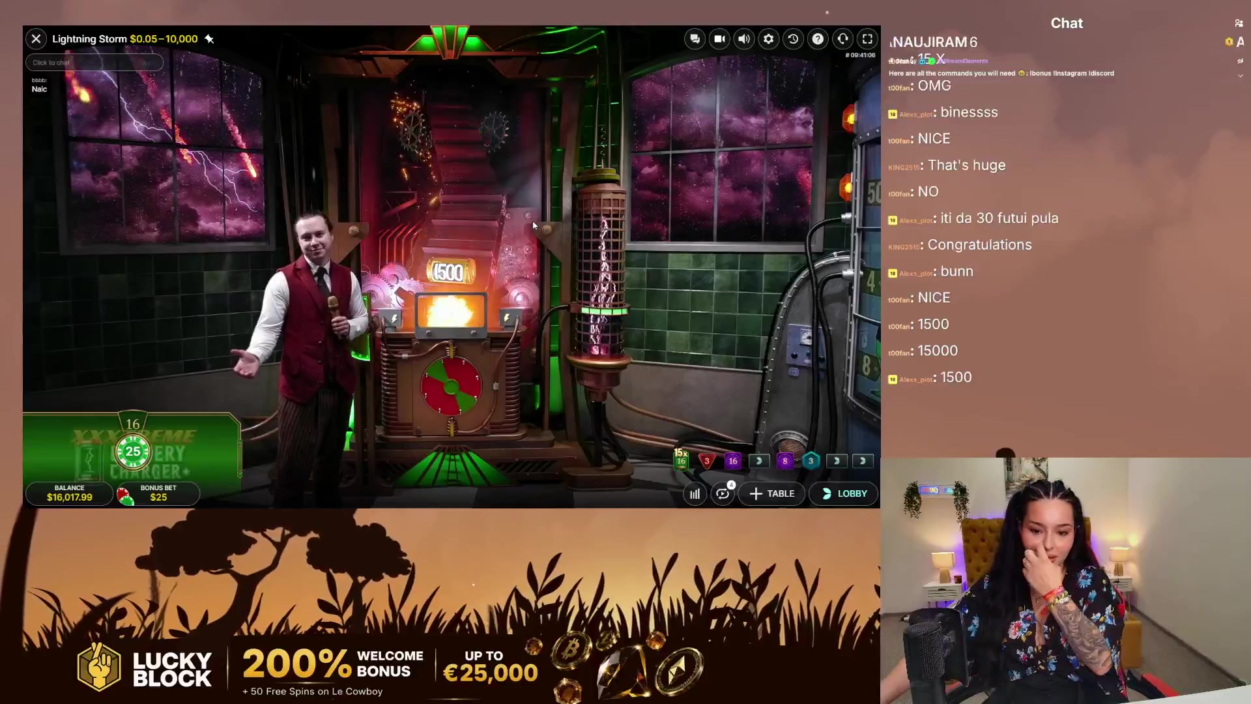This screenshot has height=704, width=1251.
Task: Click the 'Click to chat' input field
Action: [94, 63]
